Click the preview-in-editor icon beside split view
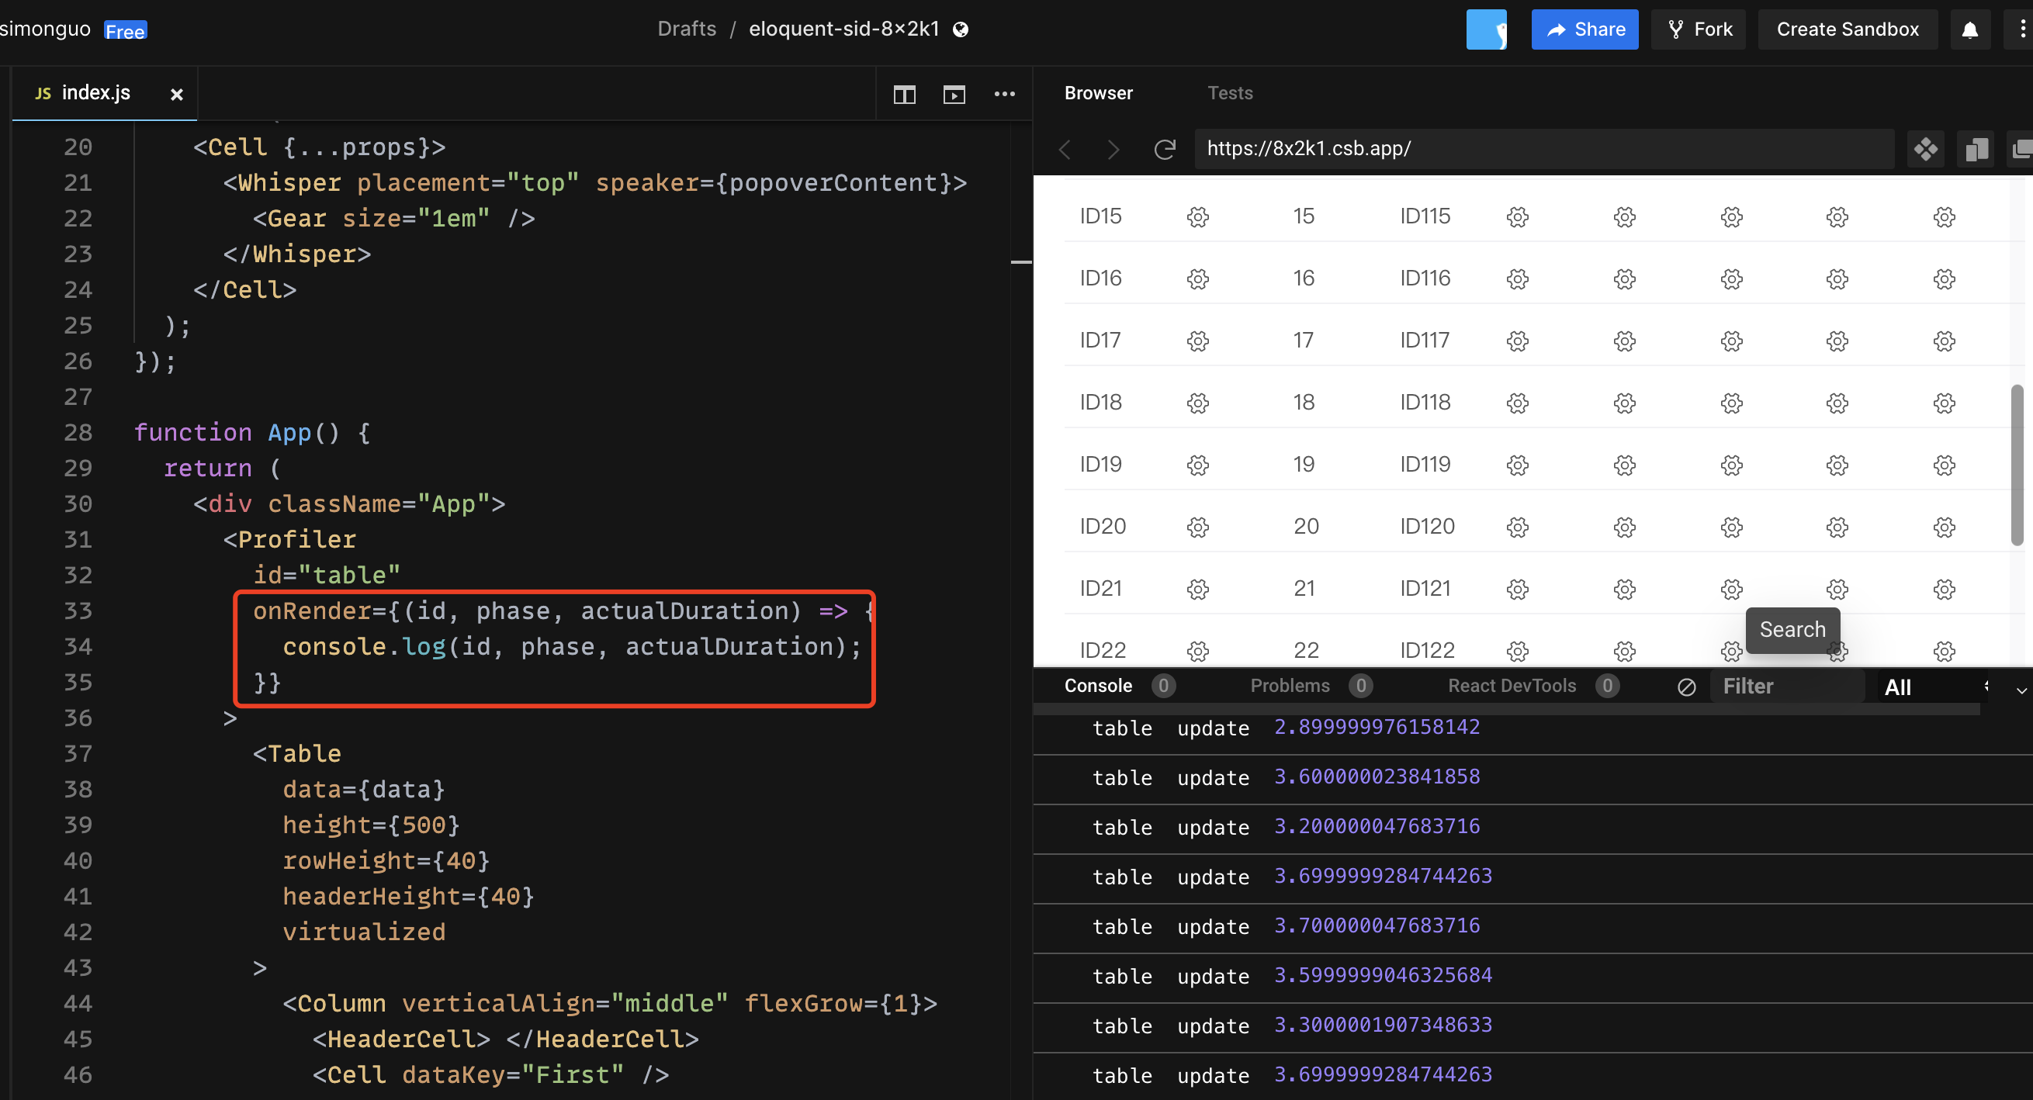 (x=954, y=94)
